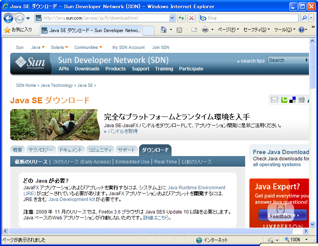Click the Sun Microsystems logo
318x246 pixels.
(x=30, y=63)
